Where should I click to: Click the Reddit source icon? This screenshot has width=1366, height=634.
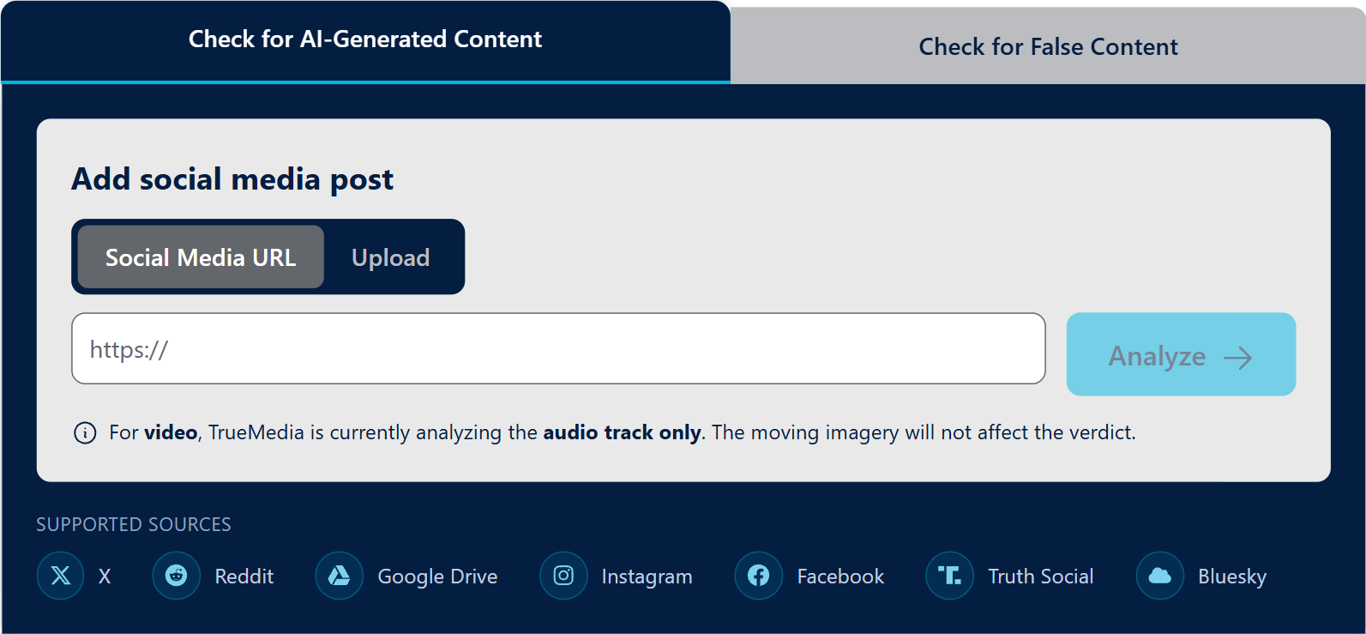click(x=176, y=576)
